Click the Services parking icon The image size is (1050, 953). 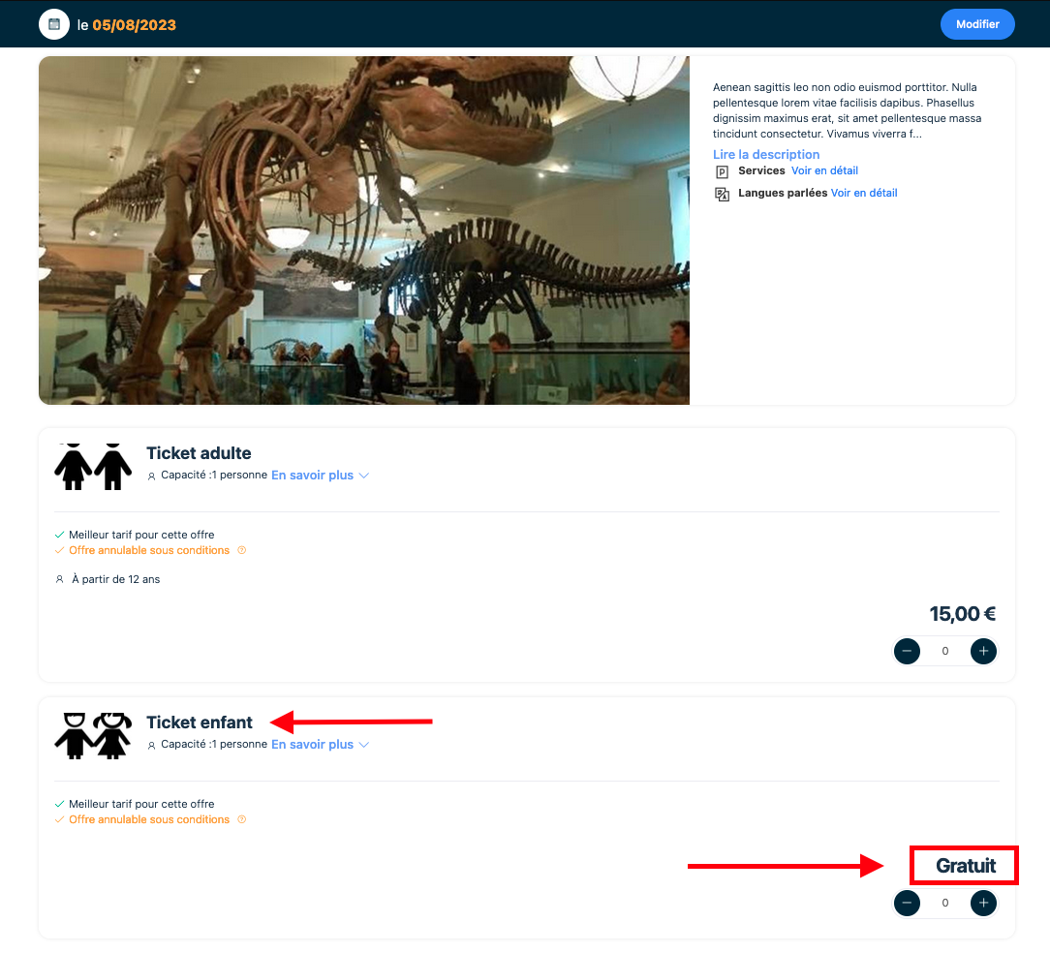coord(722,172)
